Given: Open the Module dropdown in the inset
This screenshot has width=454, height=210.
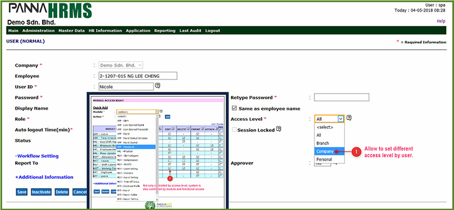Looking at the screenshot, I should point(137,111).
